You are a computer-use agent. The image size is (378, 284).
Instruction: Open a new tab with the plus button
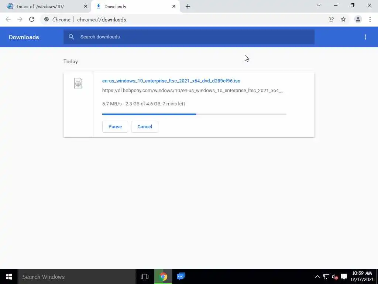click(188, 7)
